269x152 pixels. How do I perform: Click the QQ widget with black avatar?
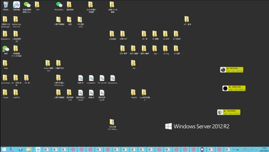[234, 88]
